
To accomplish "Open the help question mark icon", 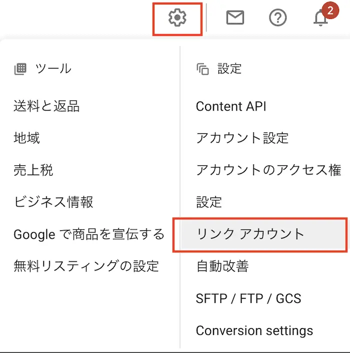I will point(277,17).
